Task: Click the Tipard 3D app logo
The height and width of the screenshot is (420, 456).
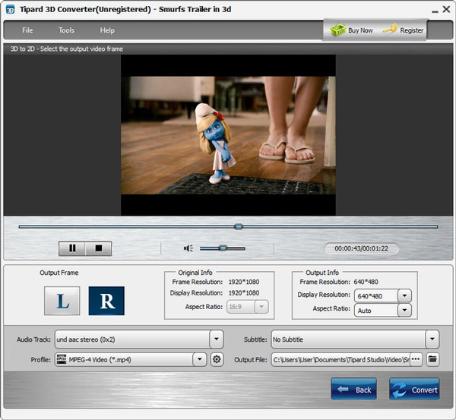Action: tap(10, 10)
